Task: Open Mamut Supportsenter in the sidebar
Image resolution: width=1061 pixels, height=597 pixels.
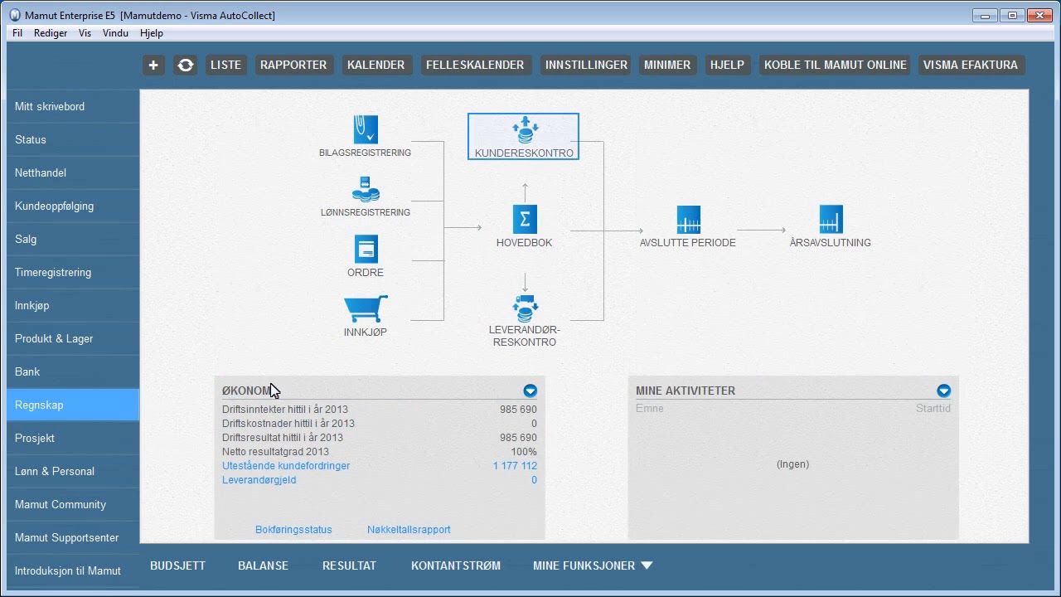Action: [73, 537]
